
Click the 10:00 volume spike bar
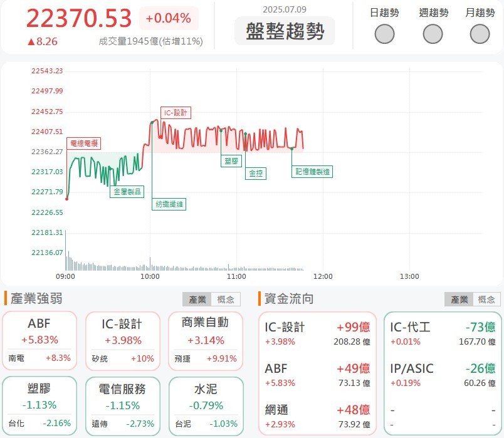[150, 264]
